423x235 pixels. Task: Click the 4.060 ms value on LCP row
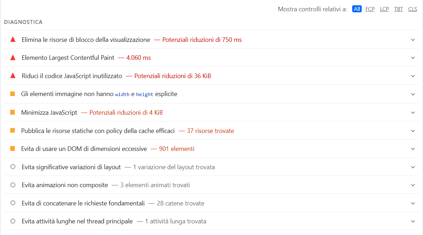(139, 58)
